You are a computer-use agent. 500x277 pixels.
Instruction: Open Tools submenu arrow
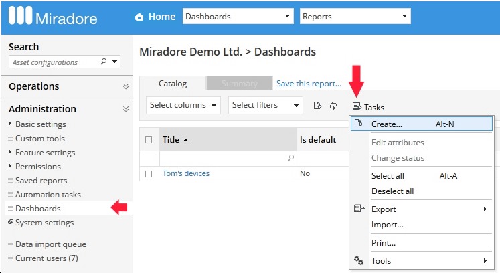[x=485, y=261]
